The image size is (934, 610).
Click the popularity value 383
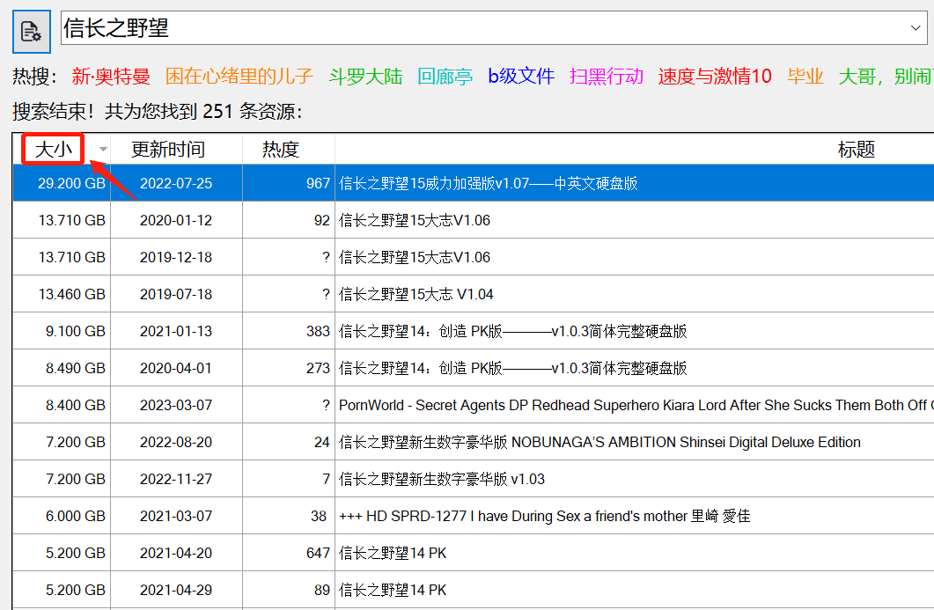coord(318,331)
